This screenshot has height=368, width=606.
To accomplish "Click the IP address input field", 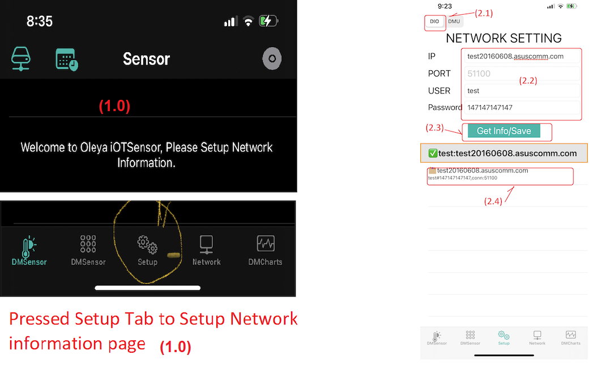I will (x=522, y=57).
